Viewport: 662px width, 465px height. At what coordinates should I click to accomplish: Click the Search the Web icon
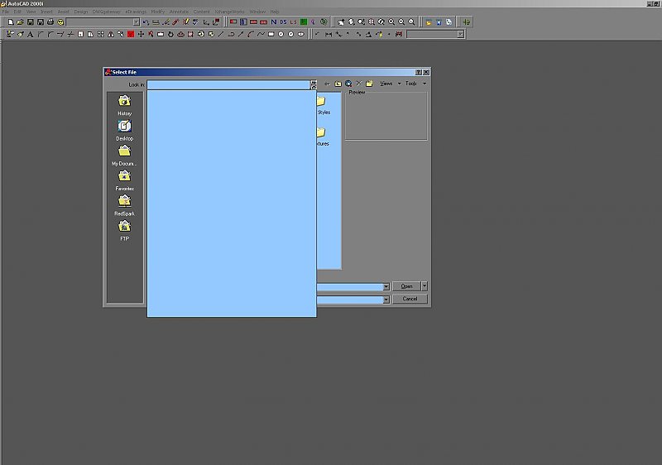point(348,84)
